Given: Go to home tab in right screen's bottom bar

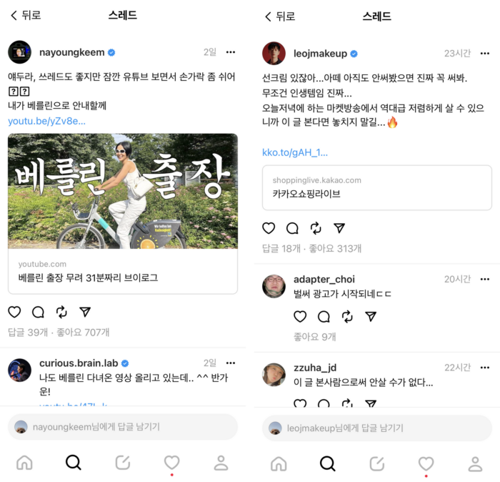Looking at the screenshot, I should click(279, 463).
